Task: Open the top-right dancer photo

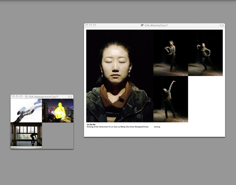Action: click(x=205, y=53)
